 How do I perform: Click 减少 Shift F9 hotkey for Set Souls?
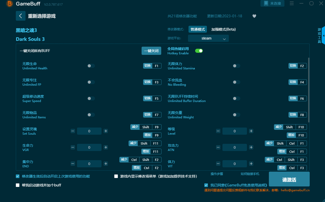pos(146,127)
